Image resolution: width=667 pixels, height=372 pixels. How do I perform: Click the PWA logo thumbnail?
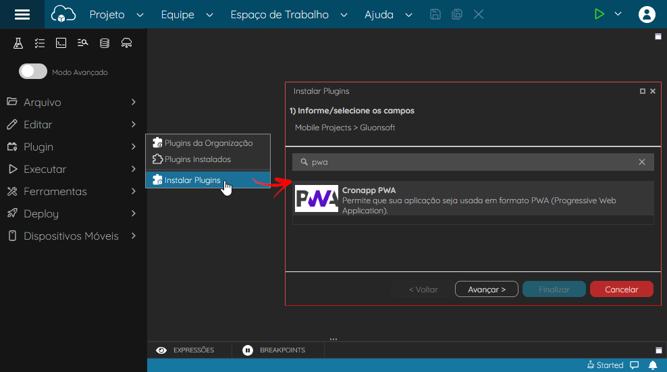click(x=317, y=198)
